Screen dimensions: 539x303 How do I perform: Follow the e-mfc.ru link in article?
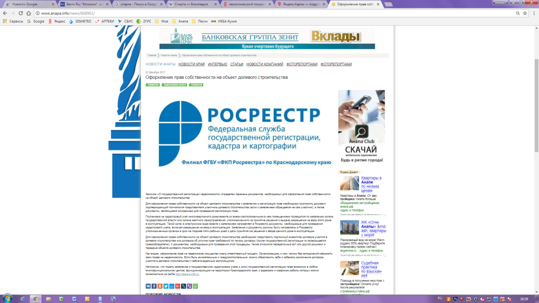pos(187,274)
